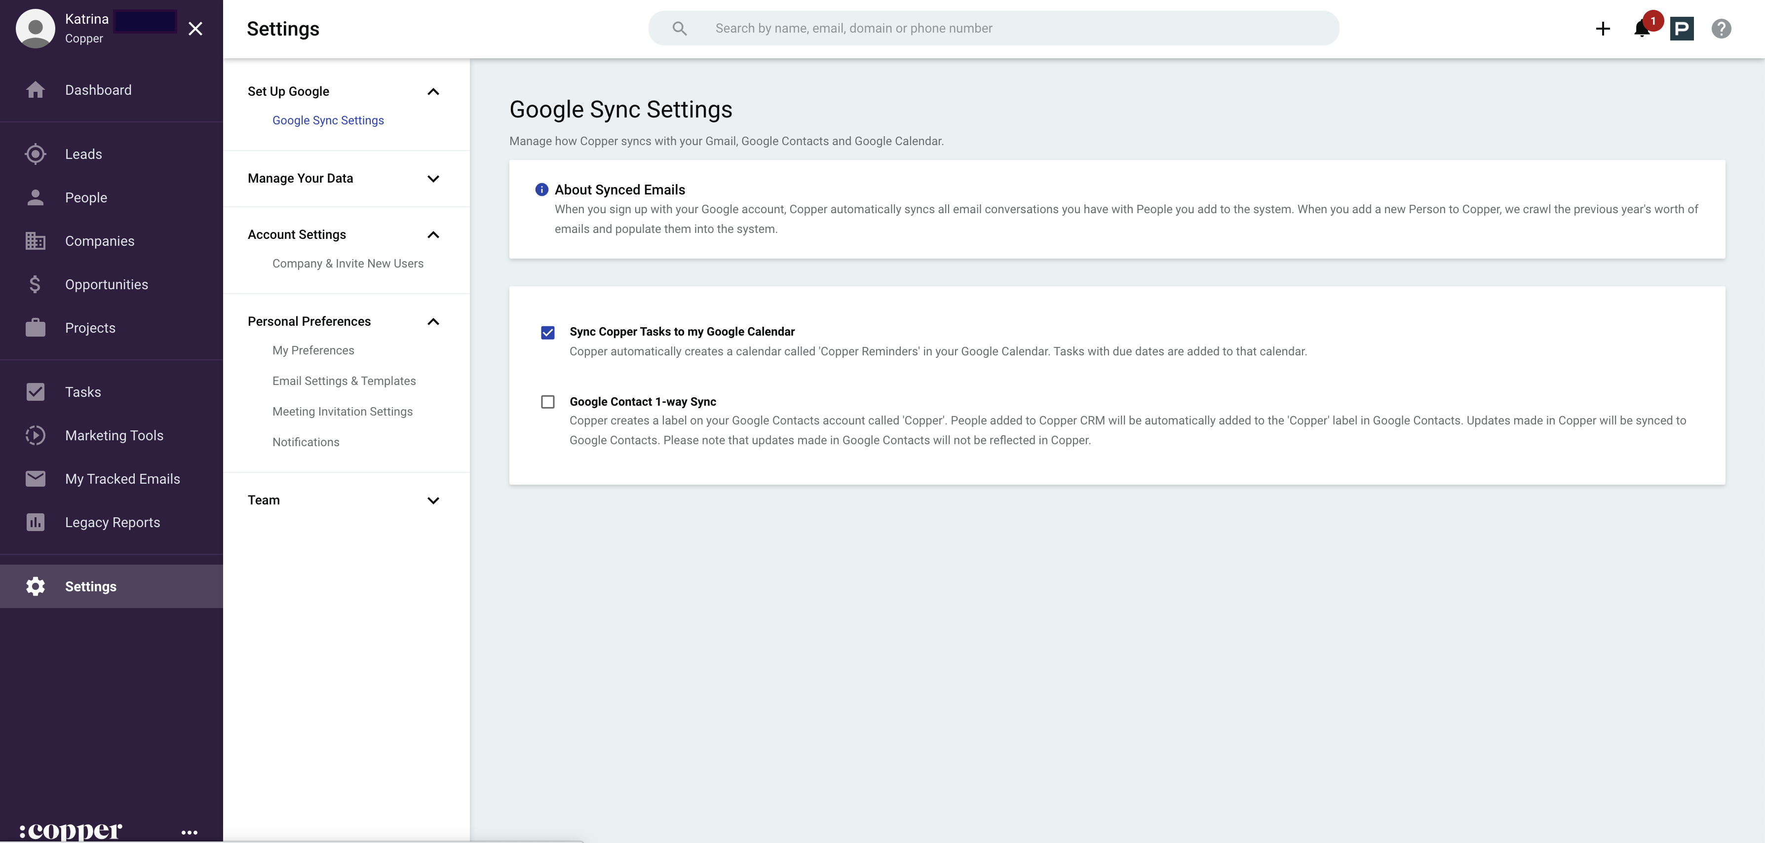Open Google Sync Settings link
The height and width of the screenshot is (843, 1765).
click(328, 120)
